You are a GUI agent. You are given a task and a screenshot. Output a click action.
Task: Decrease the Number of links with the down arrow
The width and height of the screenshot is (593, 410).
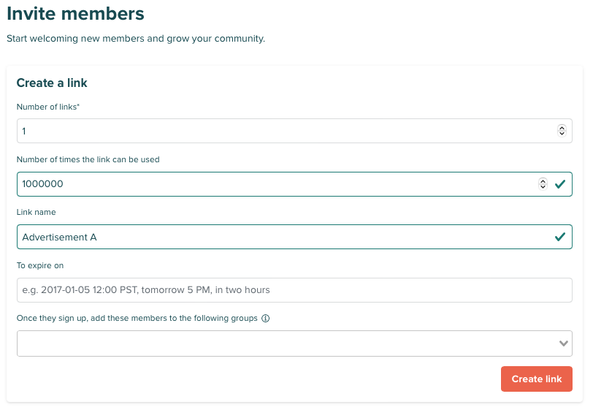pyautogui.click(x=562, y=134)
